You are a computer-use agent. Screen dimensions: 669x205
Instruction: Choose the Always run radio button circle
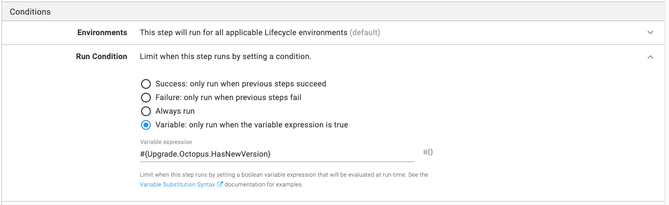[146, 111]
